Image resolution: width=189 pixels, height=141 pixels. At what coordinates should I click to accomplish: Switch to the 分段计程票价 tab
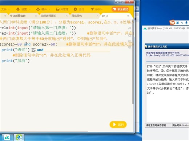pos(48,16)
